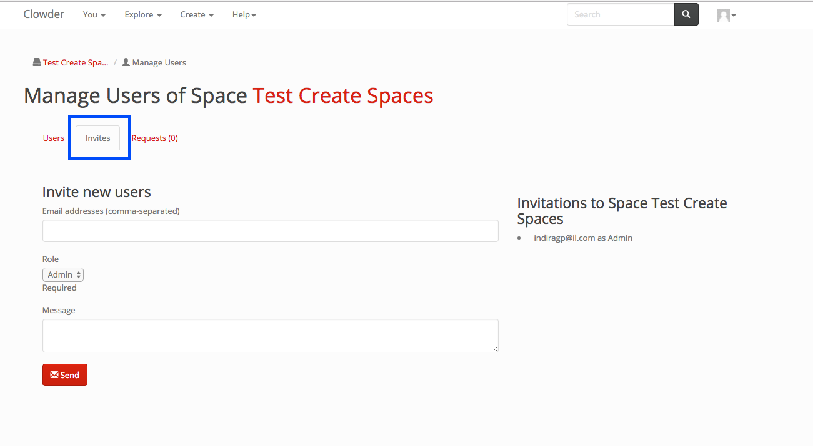
Task: Click the Message box resize handle
Action: coord(495,349)
